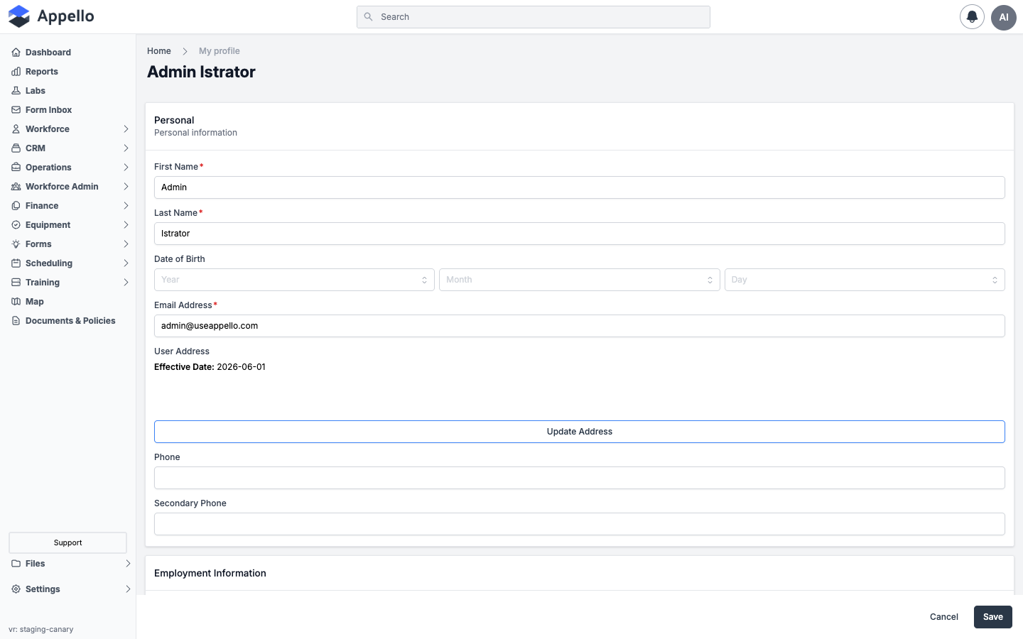Focus the top Search field
The width and height of the screenshot is (1023, 639).
point(534,17)
